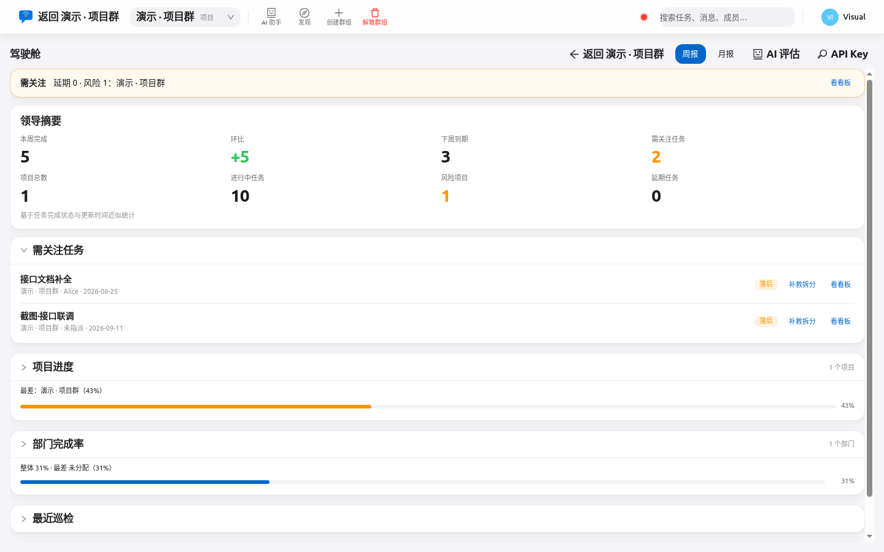Open the 演示·项目群 project dropdown

pos(185,17)
